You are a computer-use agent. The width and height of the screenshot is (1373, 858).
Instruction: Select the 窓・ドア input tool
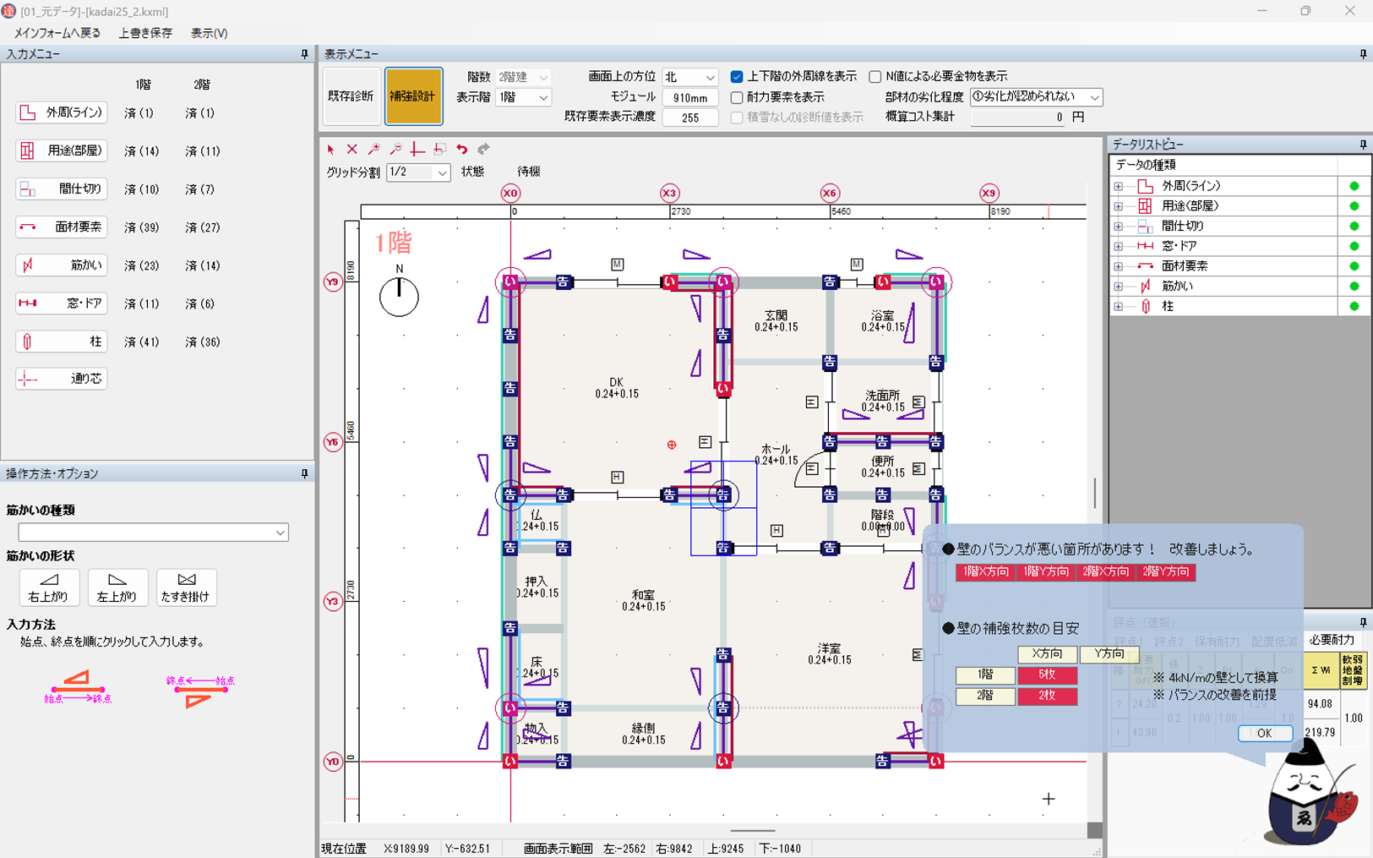point(62,303)
